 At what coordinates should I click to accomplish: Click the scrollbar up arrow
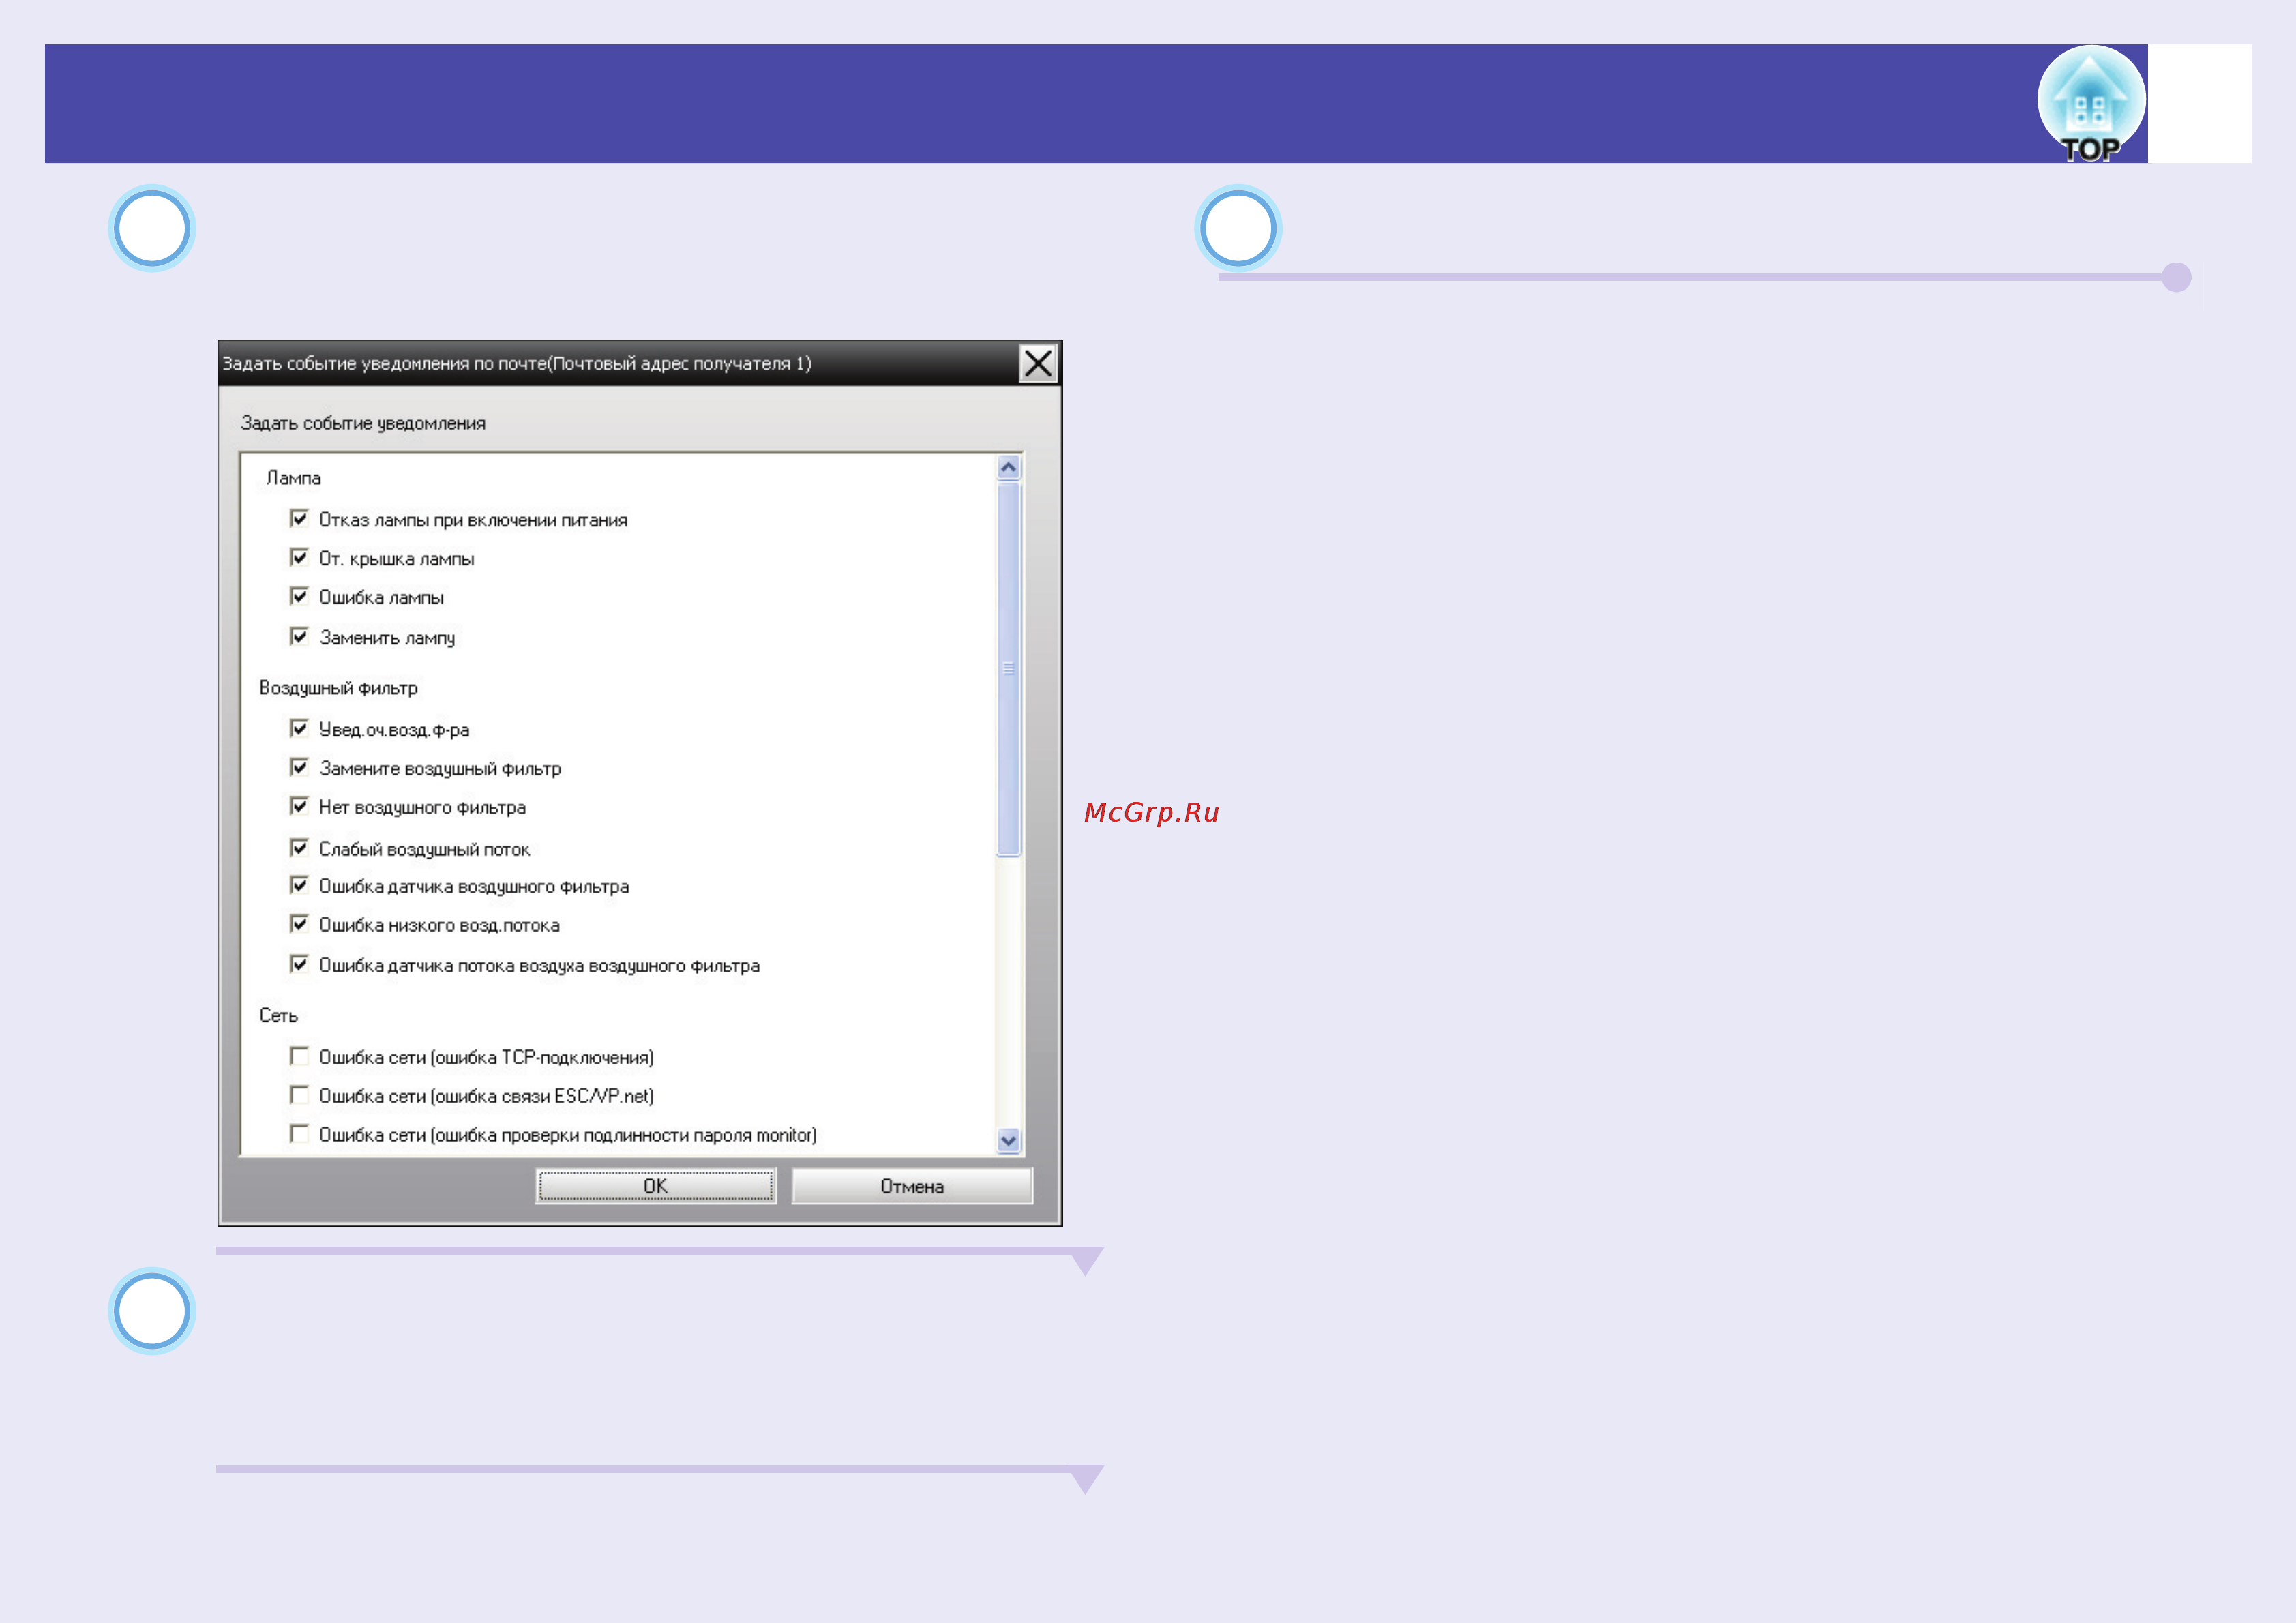click(1009, 467)
